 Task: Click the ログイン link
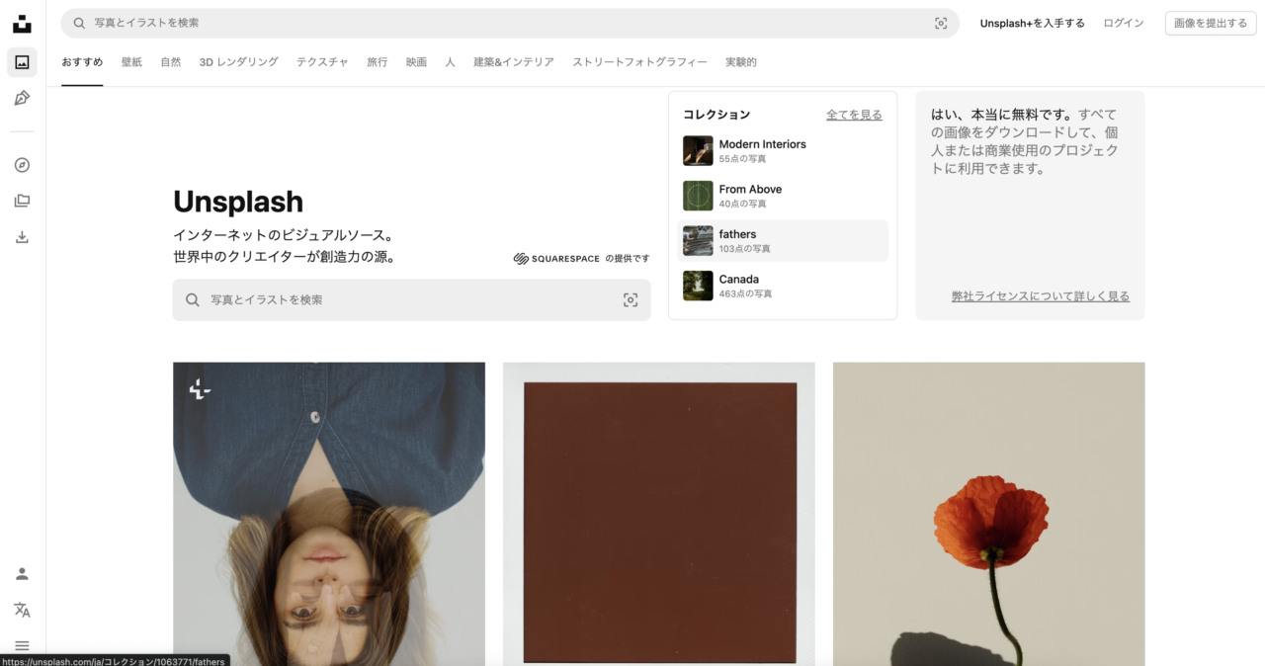(1124, 23)
